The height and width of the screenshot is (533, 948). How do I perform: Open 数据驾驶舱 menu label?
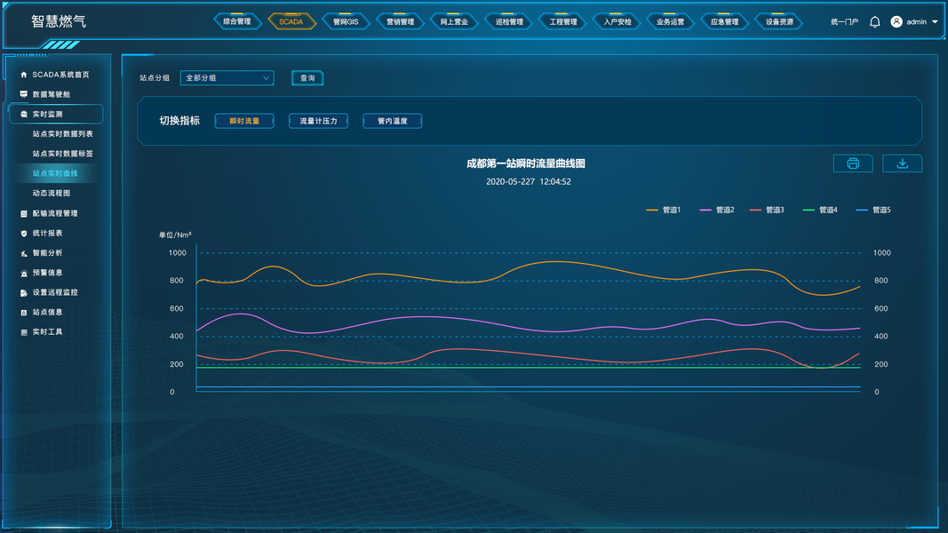coord(52,94)
